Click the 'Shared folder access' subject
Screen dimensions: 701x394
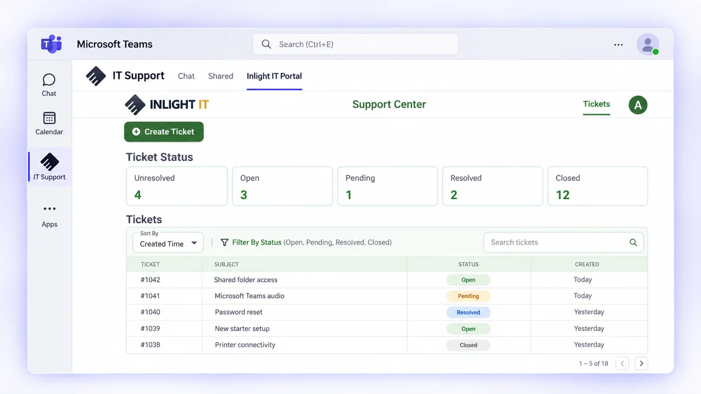[246, 280]
